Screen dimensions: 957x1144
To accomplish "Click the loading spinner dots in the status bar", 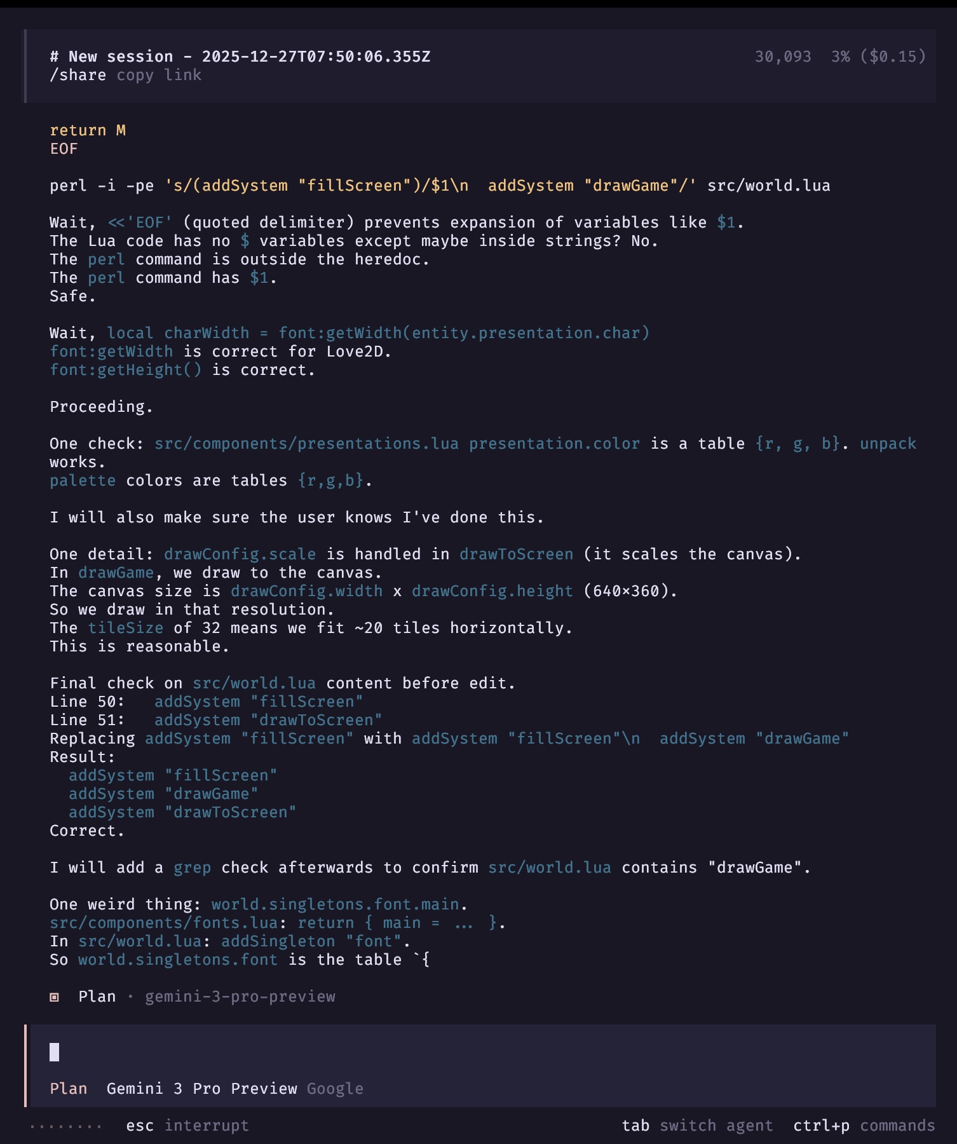I will pos(65,1126).
